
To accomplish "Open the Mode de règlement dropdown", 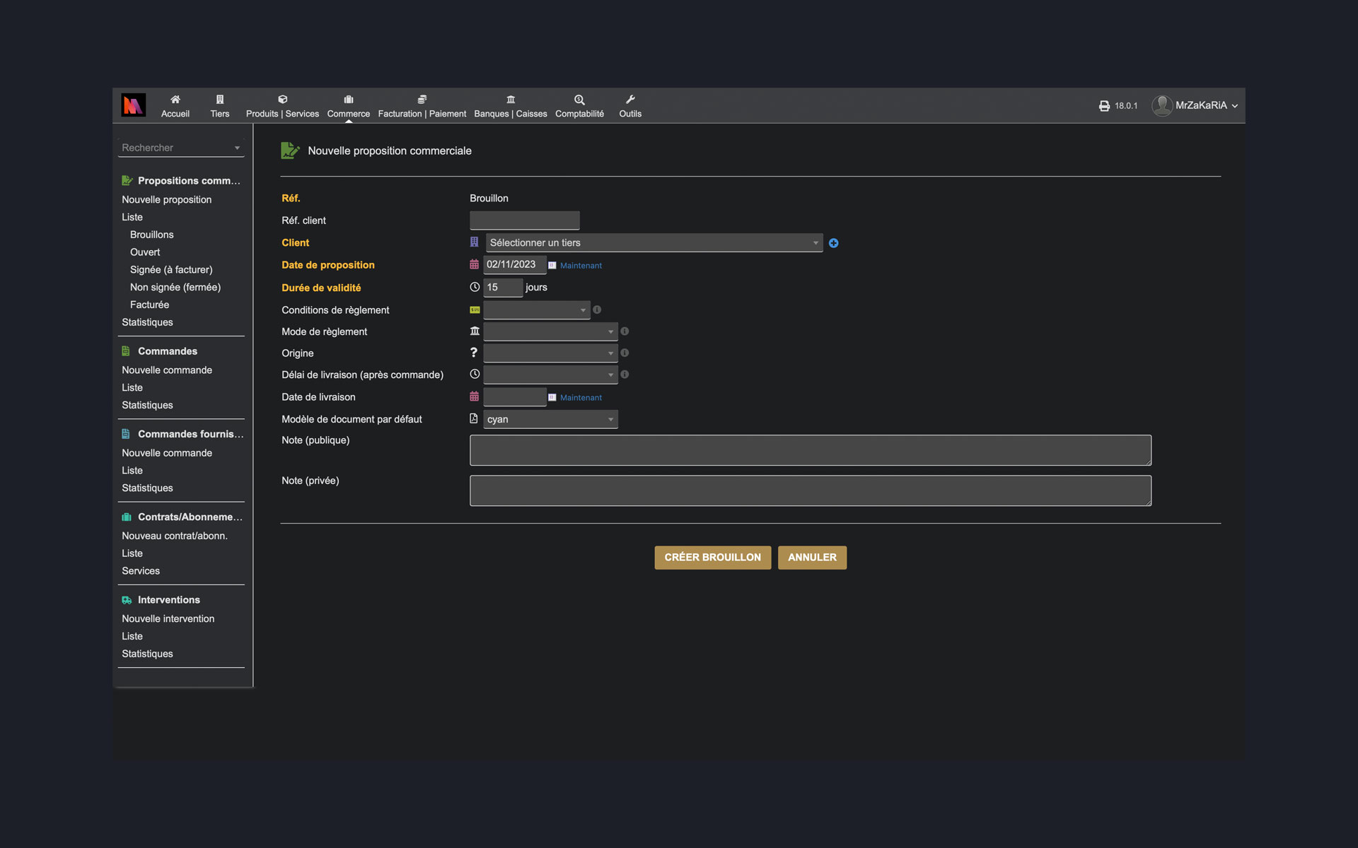I will tap(550, 331).
